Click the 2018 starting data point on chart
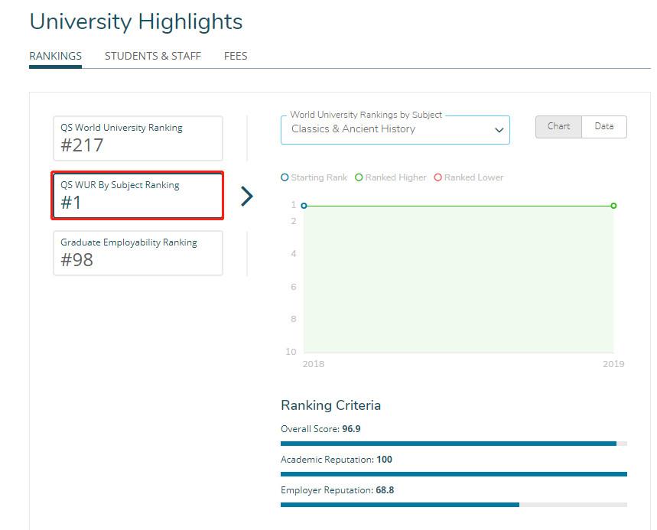This screenshot has height=530, width=657. [304, 206]
